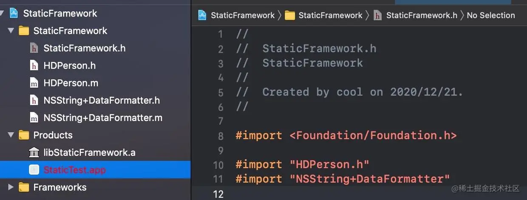Screen dimensions: 527x200
Task: Click the folder icon in breadcrumb path
Action: pos(290,15)
